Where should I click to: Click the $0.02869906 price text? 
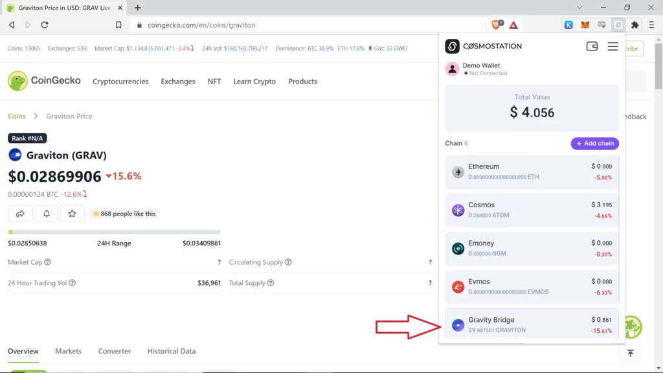[54, 176]
